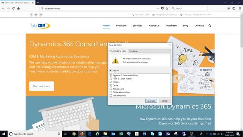Image resolution: width=243 pixels, height=137 pixels.
Task: Open Excel from the taskbar
Action: 121,134
